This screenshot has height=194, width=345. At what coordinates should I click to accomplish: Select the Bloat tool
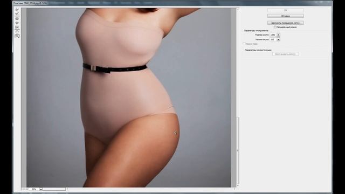(17, 23)
